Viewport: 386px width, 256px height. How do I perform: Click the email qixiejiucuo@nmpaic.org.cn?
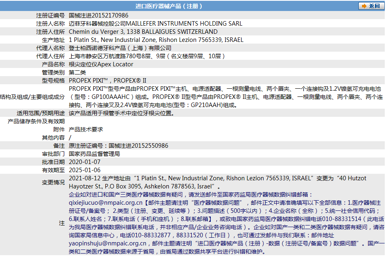tap(106, 203)
